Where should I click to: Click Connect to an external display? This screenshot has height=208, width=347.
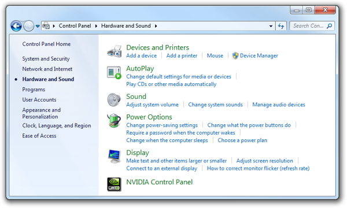[161, 169]
